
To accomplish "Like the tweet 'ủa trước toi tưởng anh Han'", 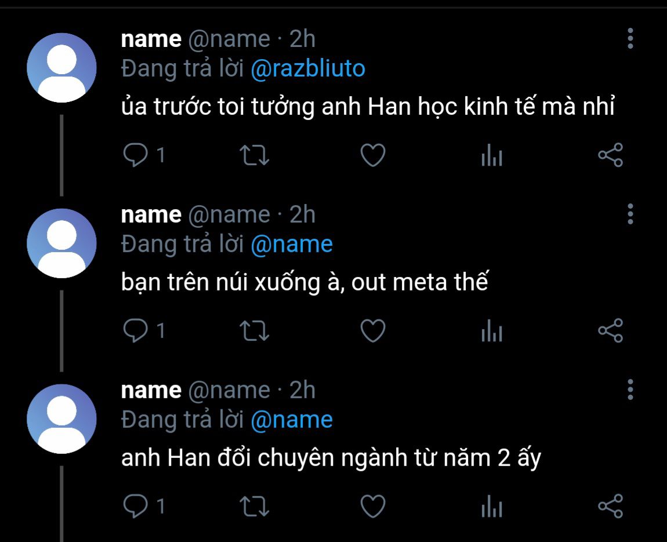I will pos(373,155).
